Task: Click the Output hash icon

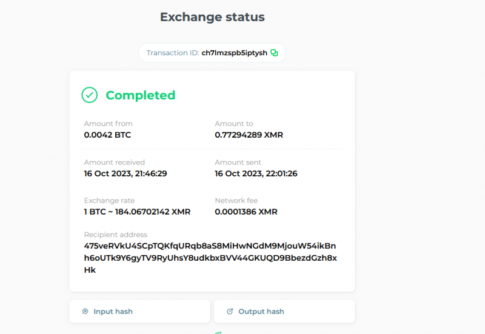Action: click(x=230, y=312)
